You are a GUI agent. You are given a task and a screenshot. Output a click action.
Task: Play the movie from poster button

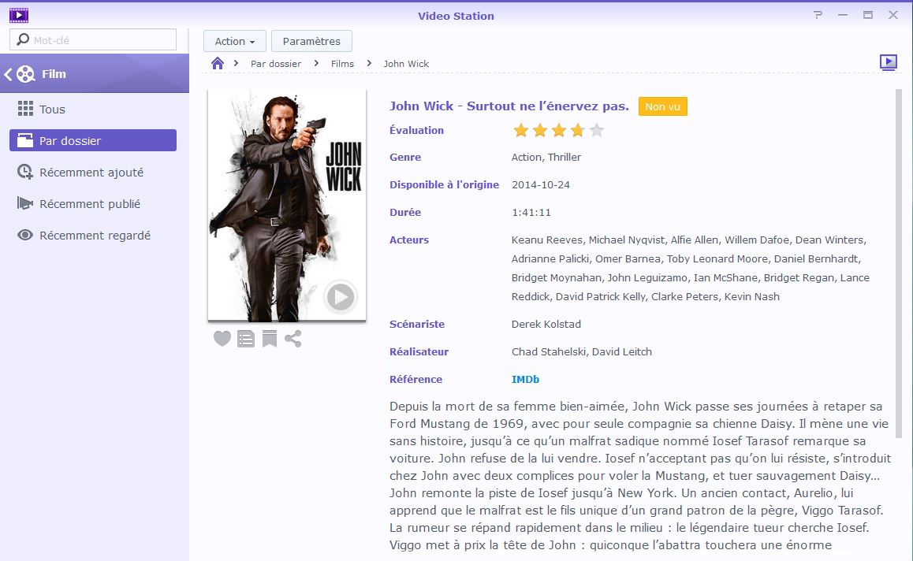pyautogui.click(x=340, y=297)
